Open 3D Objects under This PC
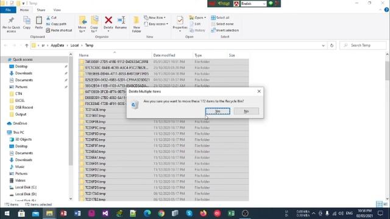 pos(23,139)
